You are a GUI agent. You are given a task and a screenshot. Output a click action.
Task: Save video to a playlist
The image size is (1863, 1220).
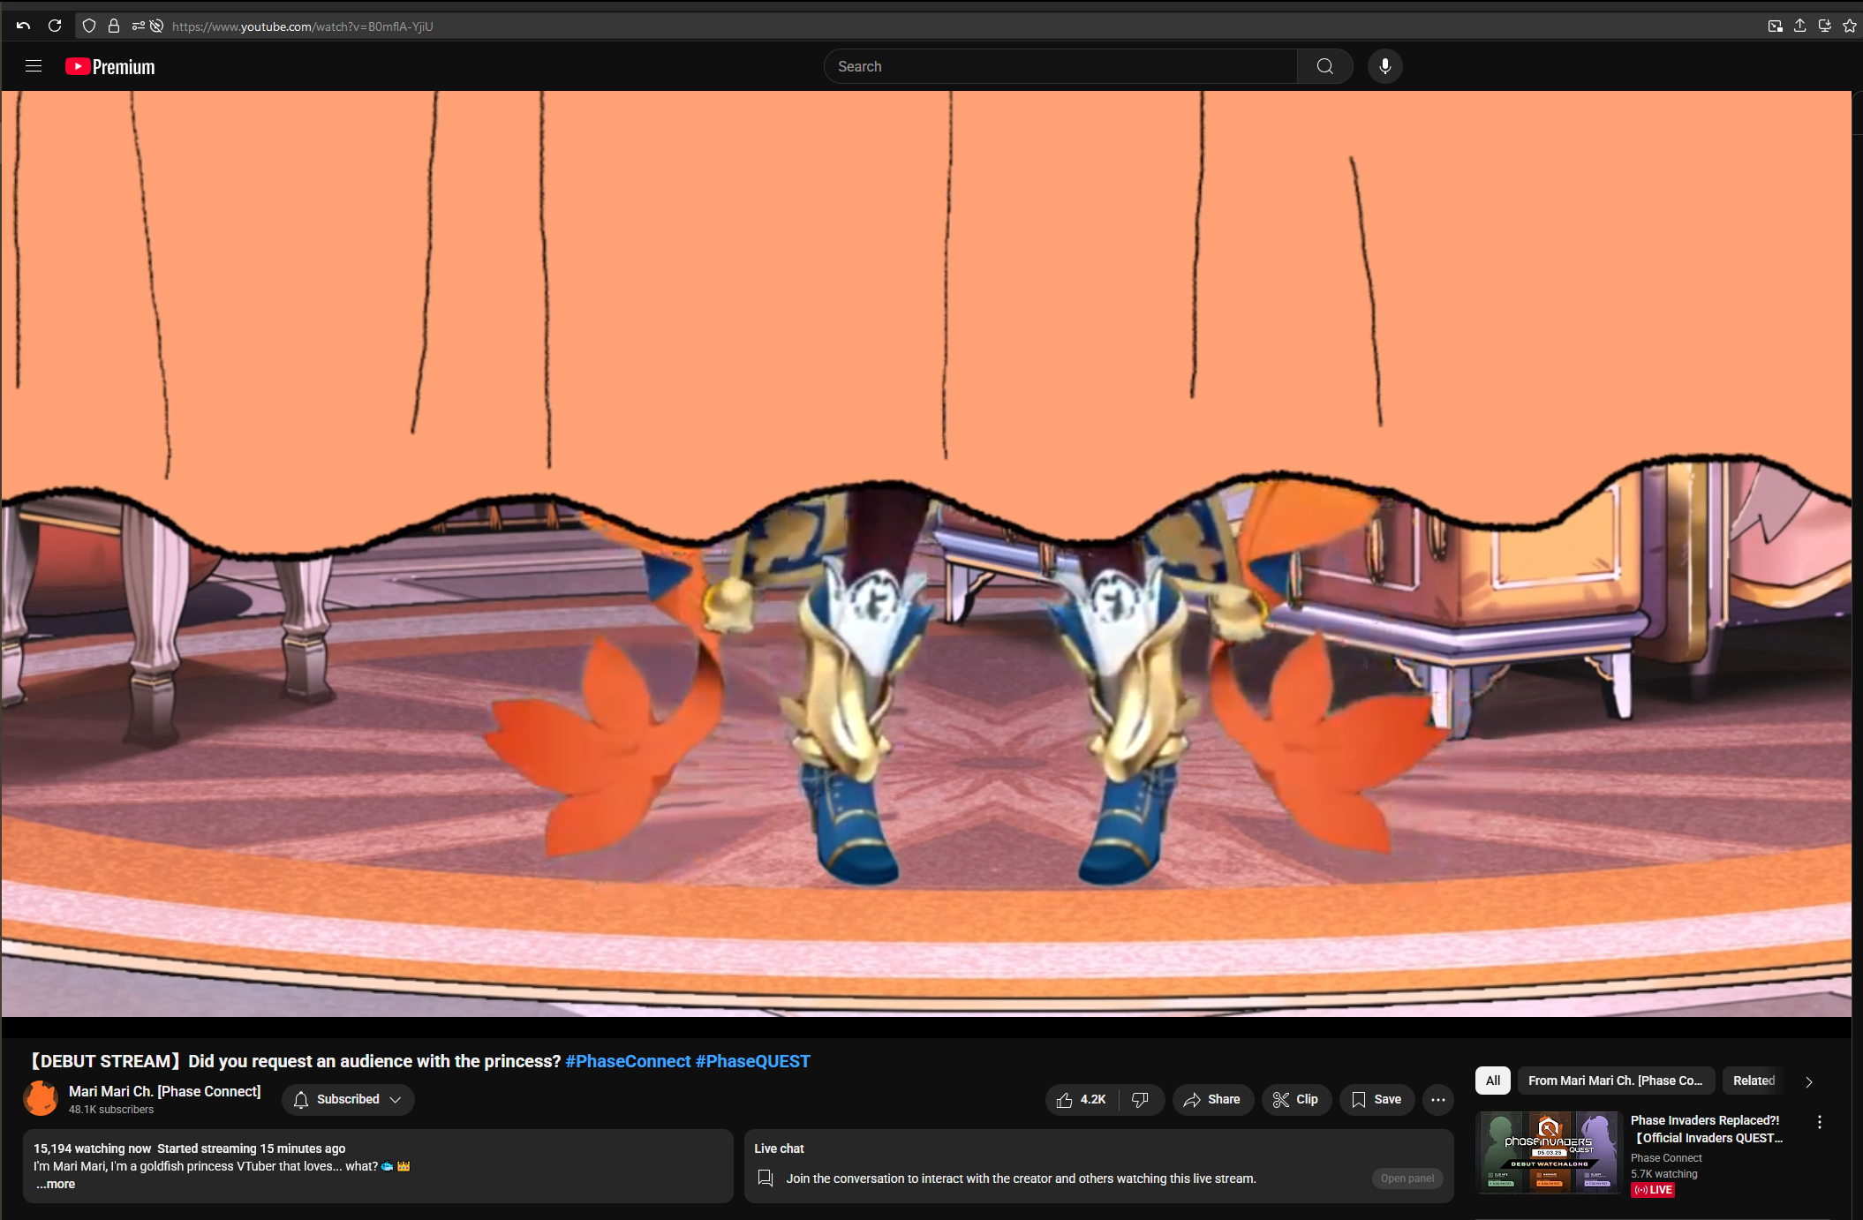1377,1099
